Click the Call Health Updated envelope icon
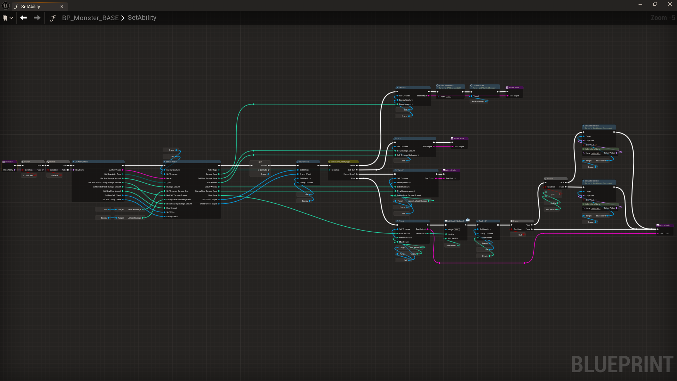Screen dimensions: 677x381 [468, 220]
